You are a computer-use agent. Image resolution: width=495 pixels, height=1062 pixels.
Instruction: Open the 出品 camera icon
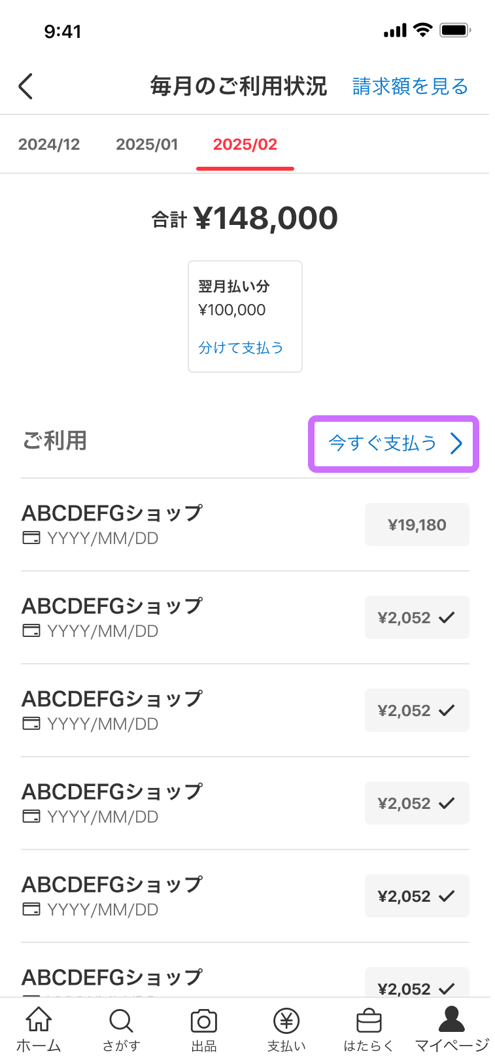[x=204, y=1020]
